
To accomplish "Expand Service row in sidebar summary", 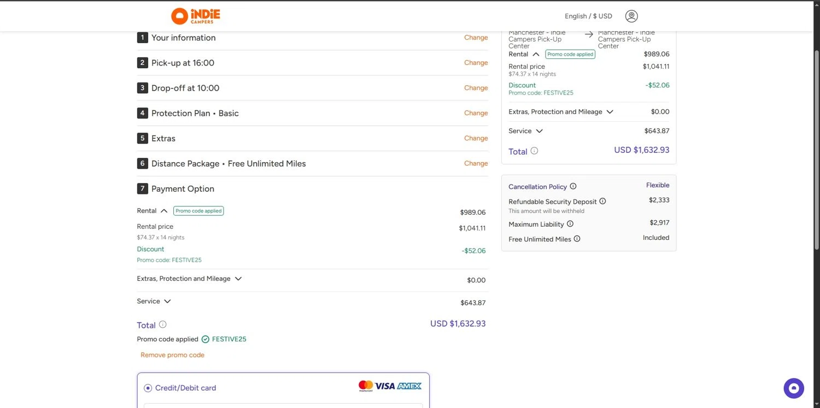I will click(539, 131).
